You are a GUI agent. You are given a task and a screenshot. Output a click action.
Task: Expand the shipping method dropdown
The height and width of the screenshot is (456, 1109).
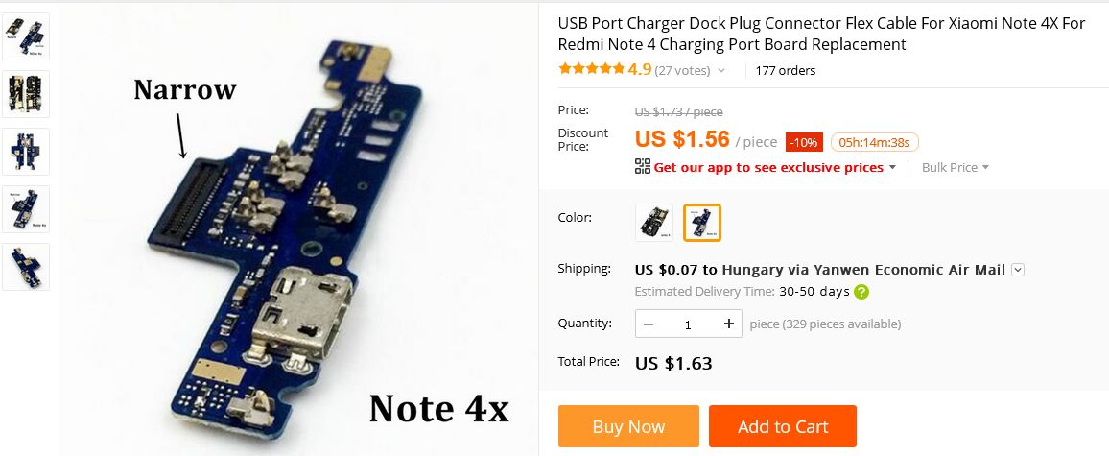(1018, 269)
